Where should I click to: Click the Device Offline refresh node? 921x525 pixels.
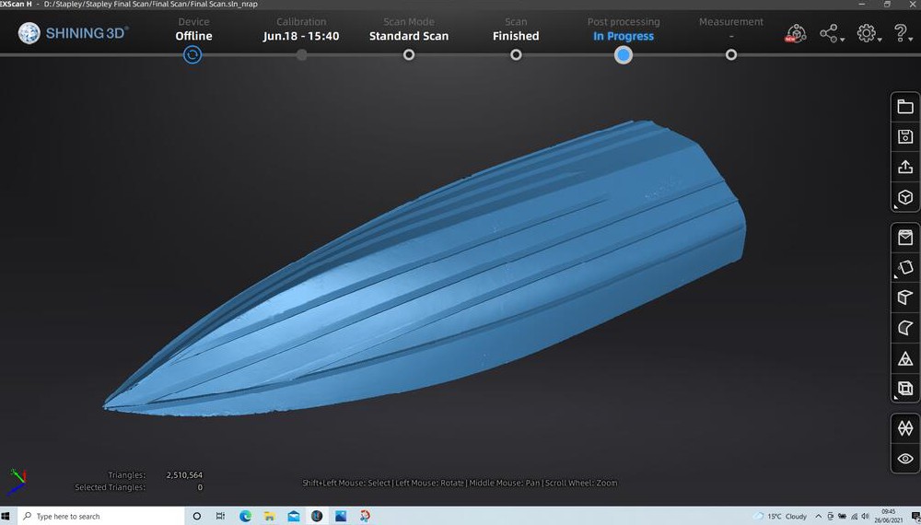192,55
